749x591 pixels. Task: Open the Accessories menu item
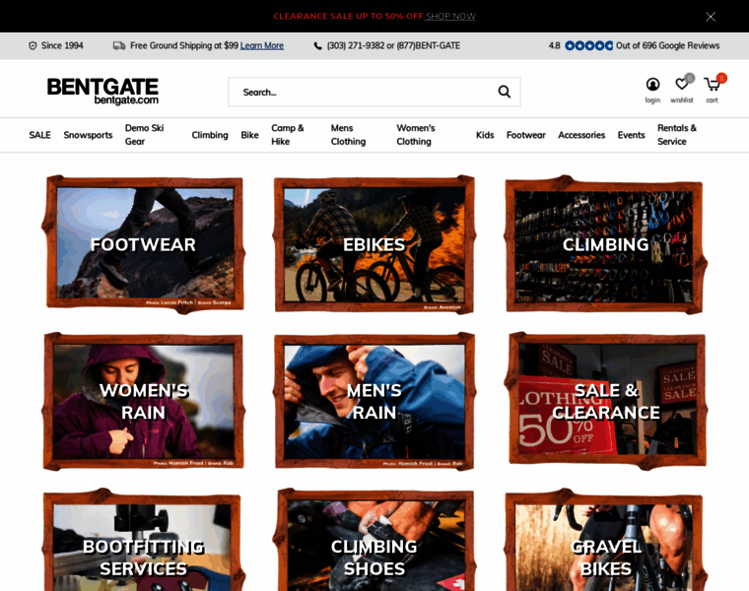[x=581, y=135]
